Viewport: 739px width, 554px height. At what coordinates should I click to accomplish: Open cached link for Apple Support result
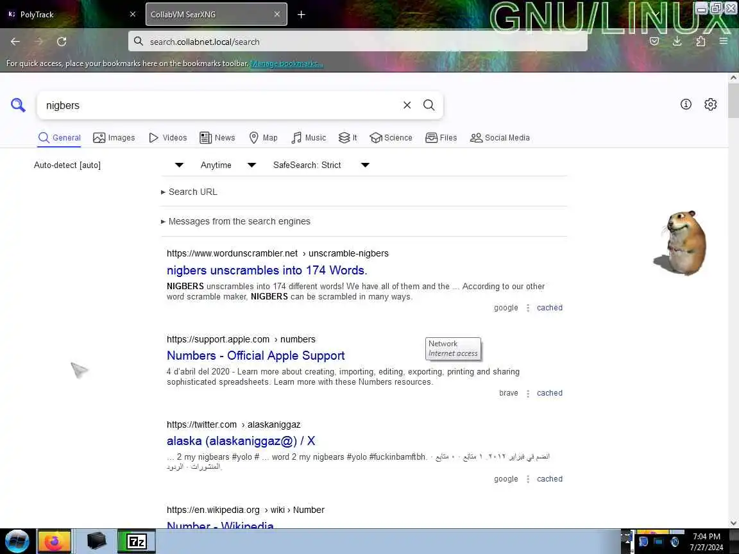[x=550, y=393]
